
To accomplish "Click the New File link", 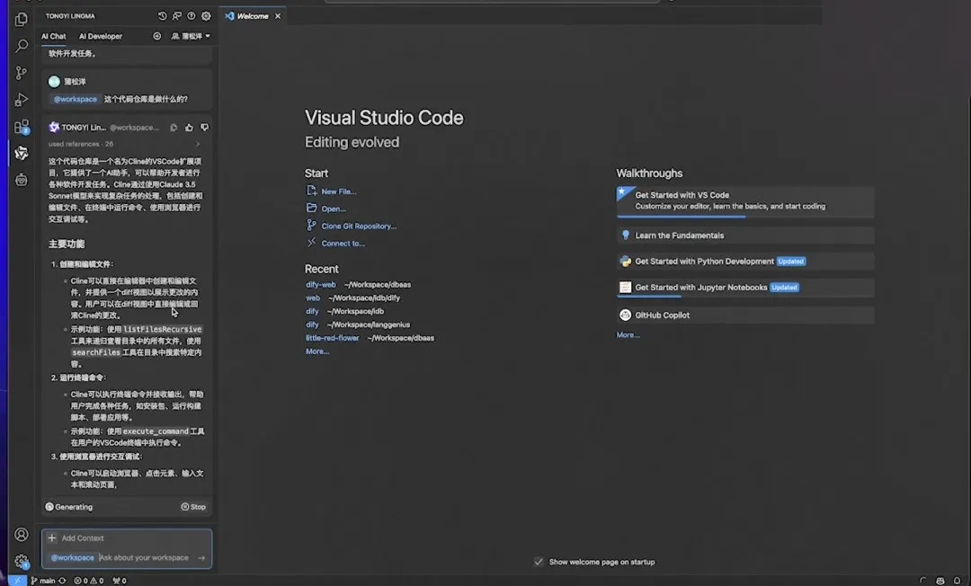I will [338, 191].
